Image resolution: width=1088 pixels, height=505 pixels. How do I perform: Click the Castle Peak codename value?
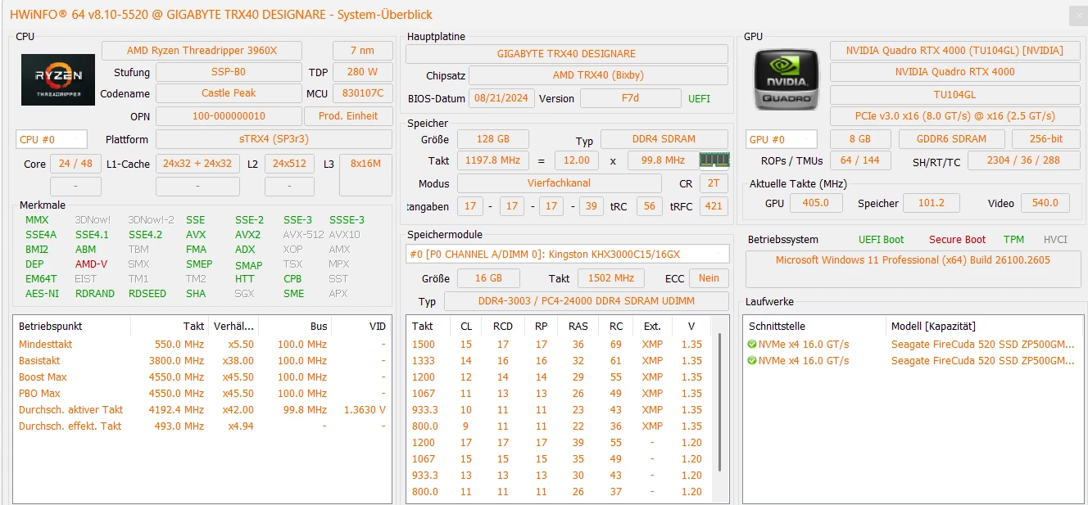(229, 93)
